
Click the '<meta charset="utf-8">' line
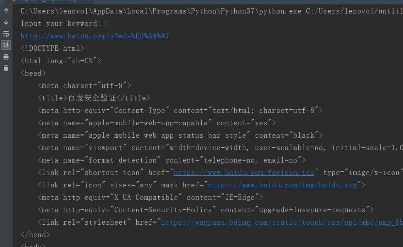click(x=84, y=86)
